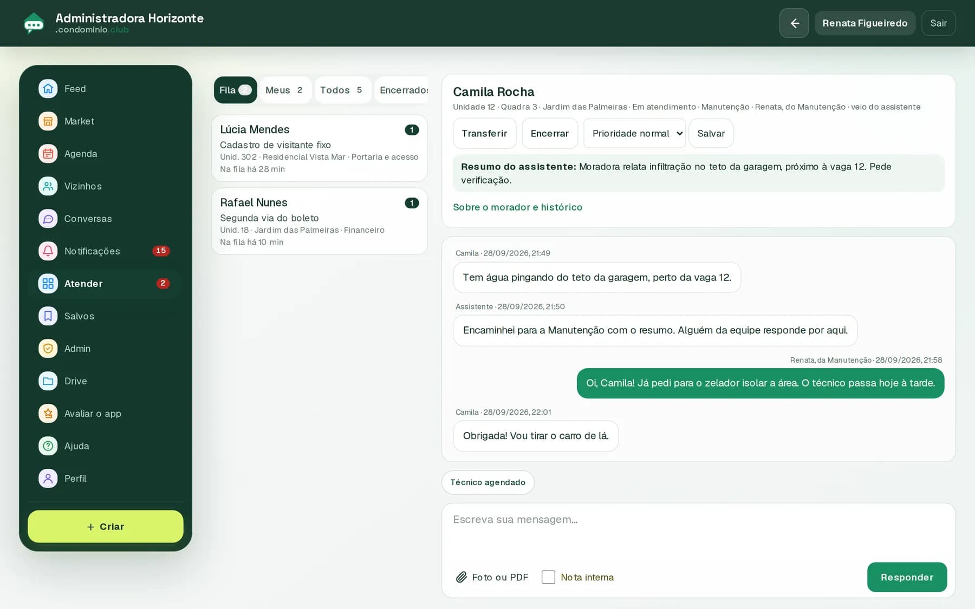Click the Avaliar o app star icon
975x609 pixels.
pos(48,414)
